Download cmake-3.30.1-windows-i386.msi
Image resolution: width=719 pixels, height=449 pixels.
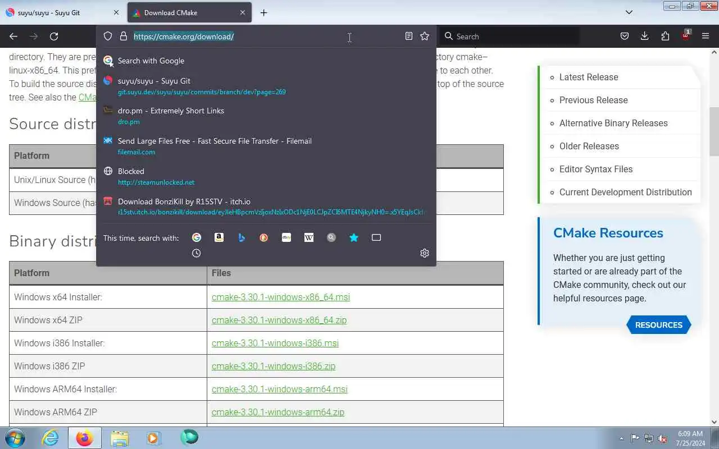point(275,343)
